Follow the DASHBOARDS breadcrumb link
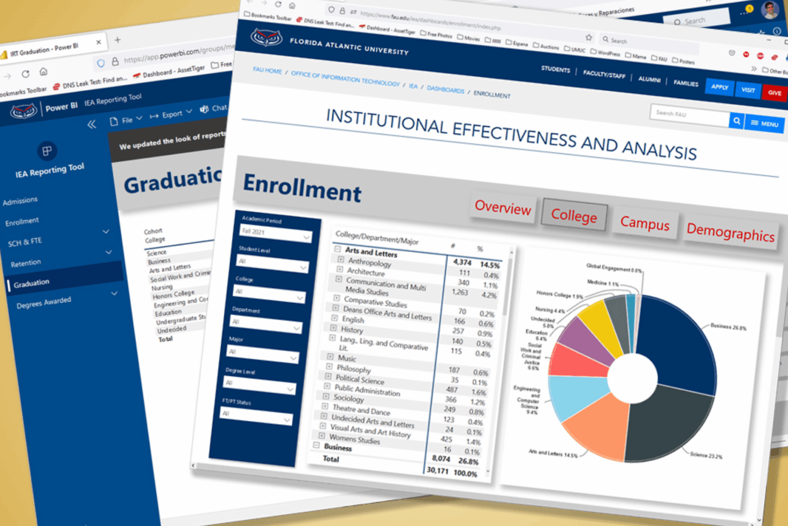Viewport: 788px width, 526px height. (445, 90)
